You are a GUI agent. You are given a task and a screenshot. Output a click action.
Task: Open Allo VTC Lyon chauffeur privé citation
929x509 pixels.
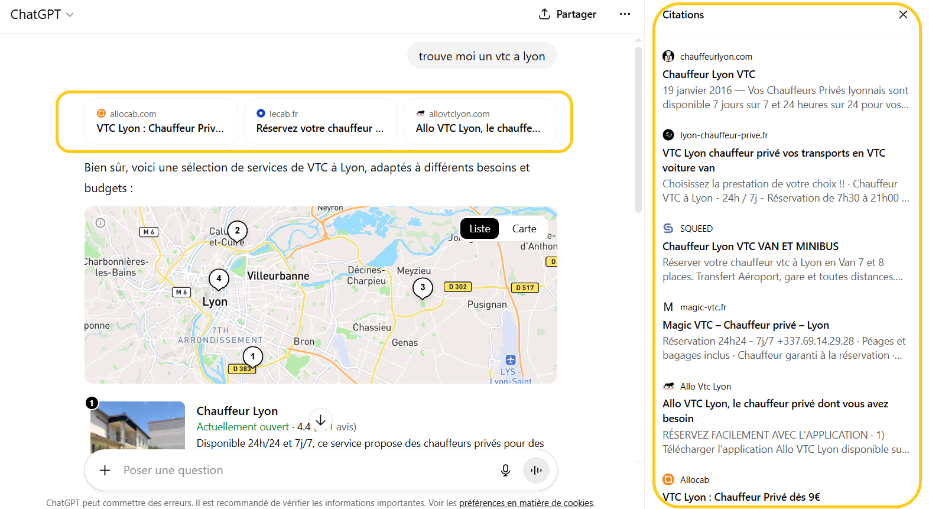pos(775,411)
